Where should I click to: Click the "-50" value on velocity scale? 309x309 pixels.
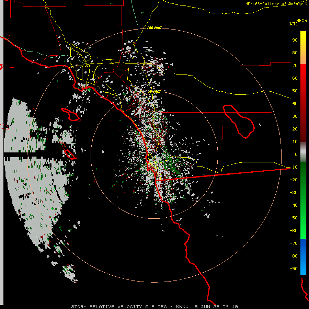click(x=294, y=218)
